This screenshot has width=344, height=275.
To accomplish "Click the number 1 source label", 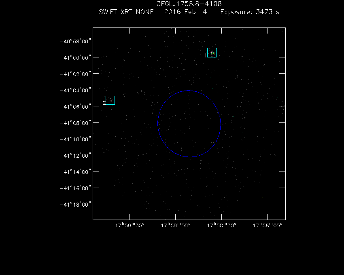I will pos(206,55).
